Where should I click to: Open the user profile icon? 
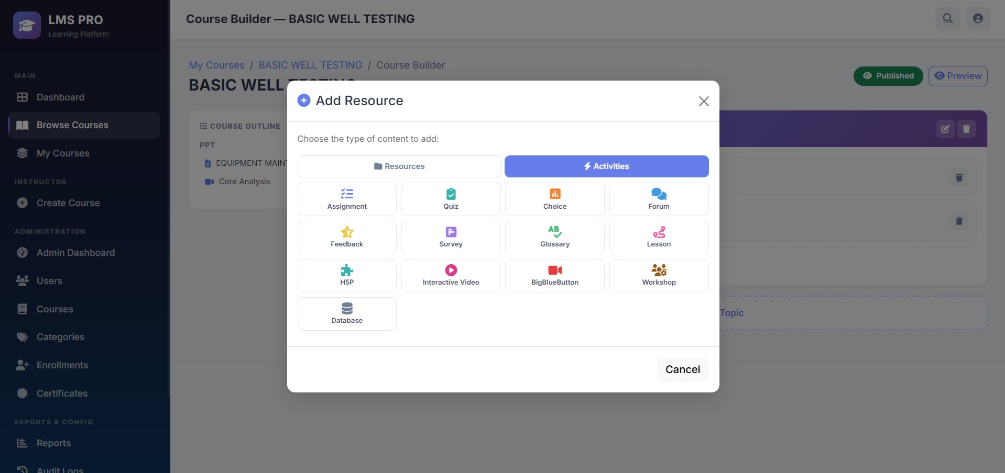[x=978, y=18]
